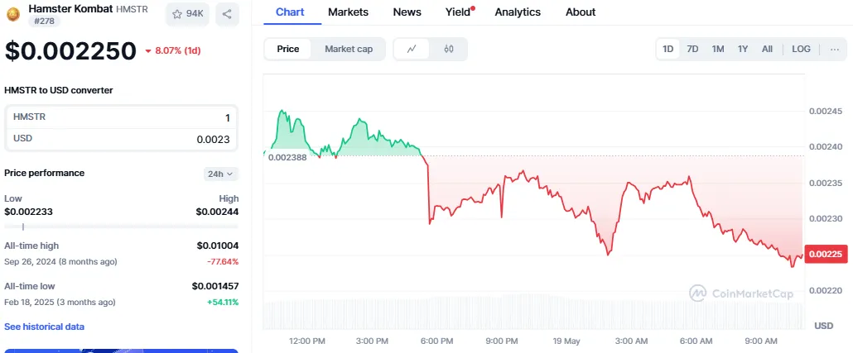
Task: Add HMSTR to watchlist with star
Action: [187, 14]
